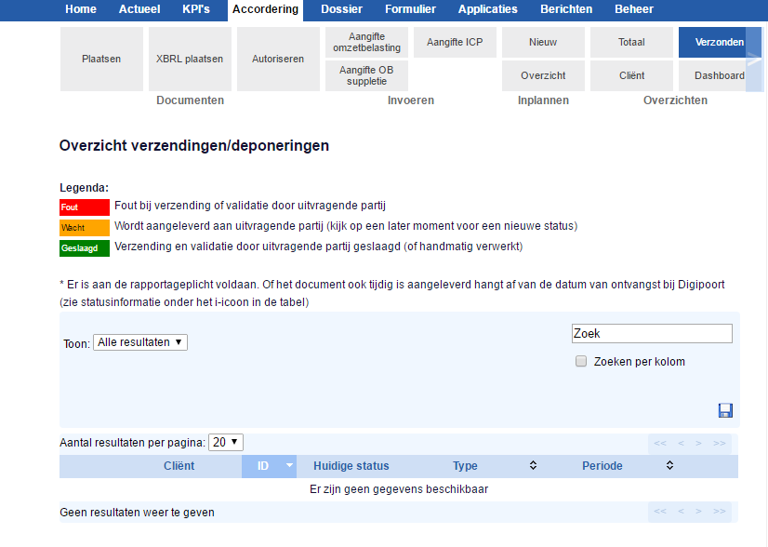Click the last page >> button above table
This screenshot has height=547, width=768.
719,444
